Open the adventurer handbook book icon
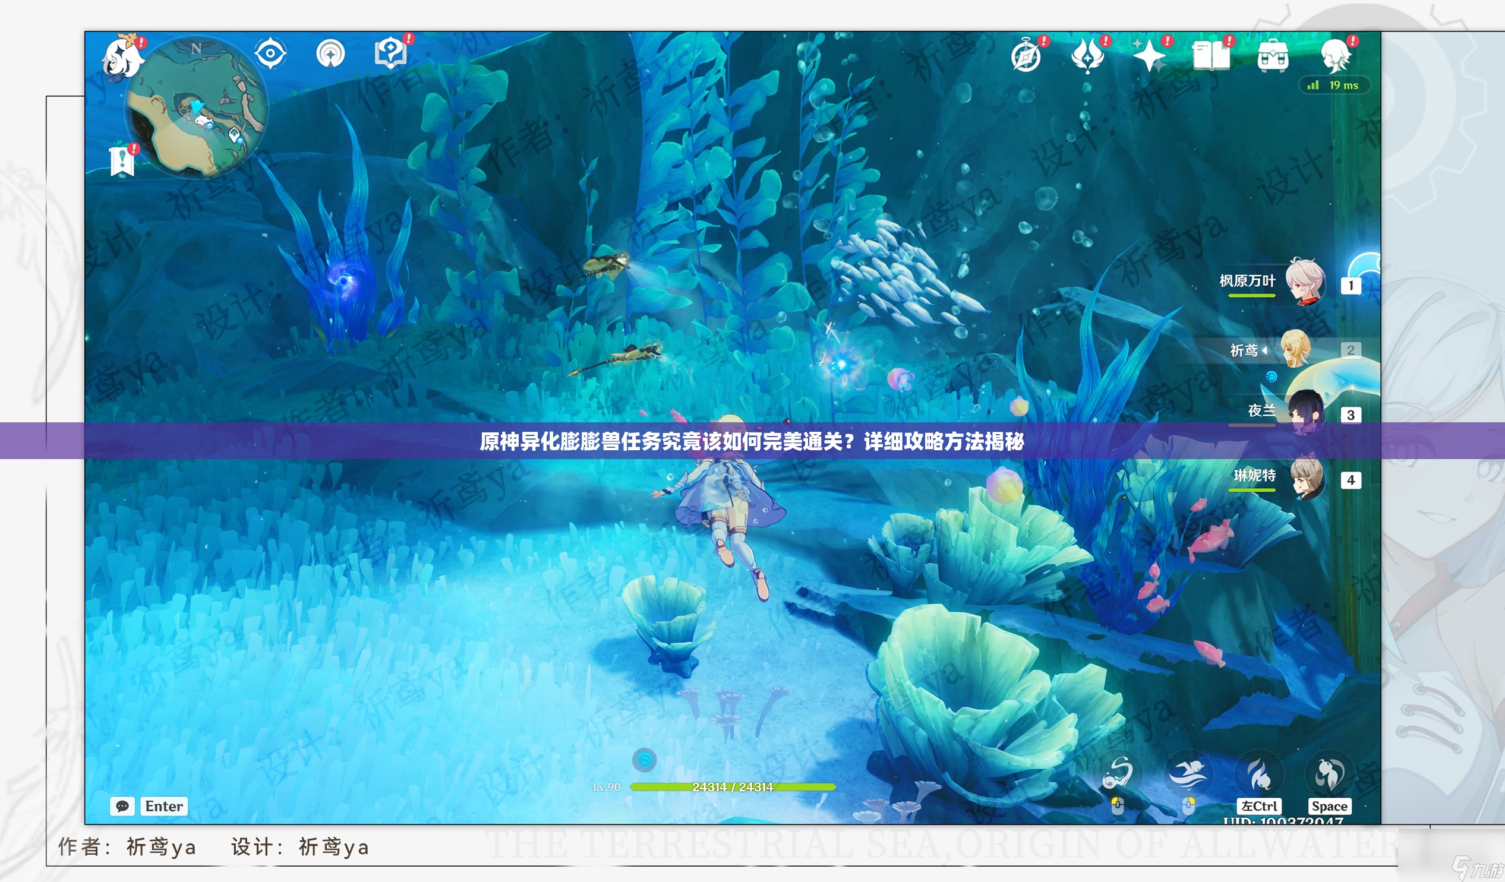This screenshot has height=882, width=1505. pyautogui.click(x=1210, y=56)
